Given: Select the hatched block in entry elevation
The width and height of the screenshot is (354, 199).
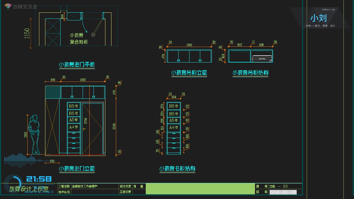Looking at the screenshot, I should 53,92.
